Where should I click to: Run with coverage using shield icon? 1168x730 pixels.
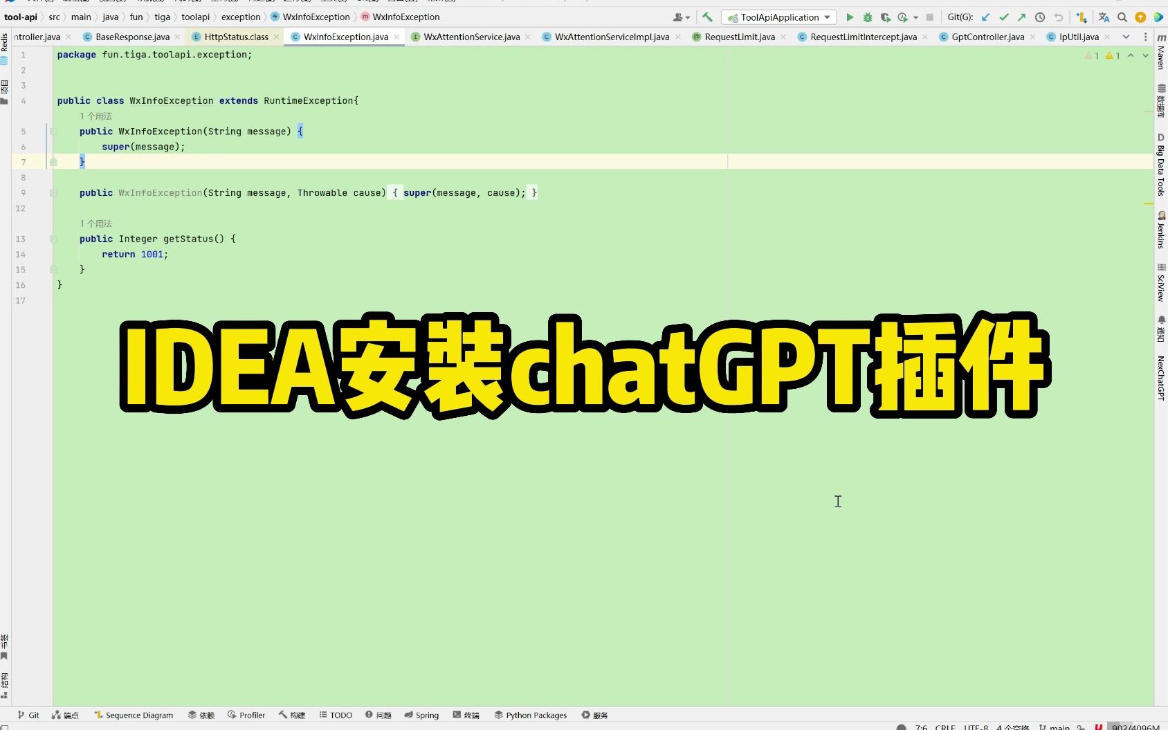pyautogui.click(x=885, y=17)
